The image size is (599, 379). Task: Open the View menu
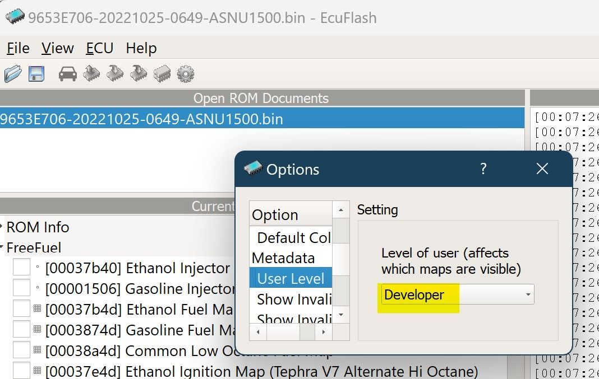pos(57,49)
